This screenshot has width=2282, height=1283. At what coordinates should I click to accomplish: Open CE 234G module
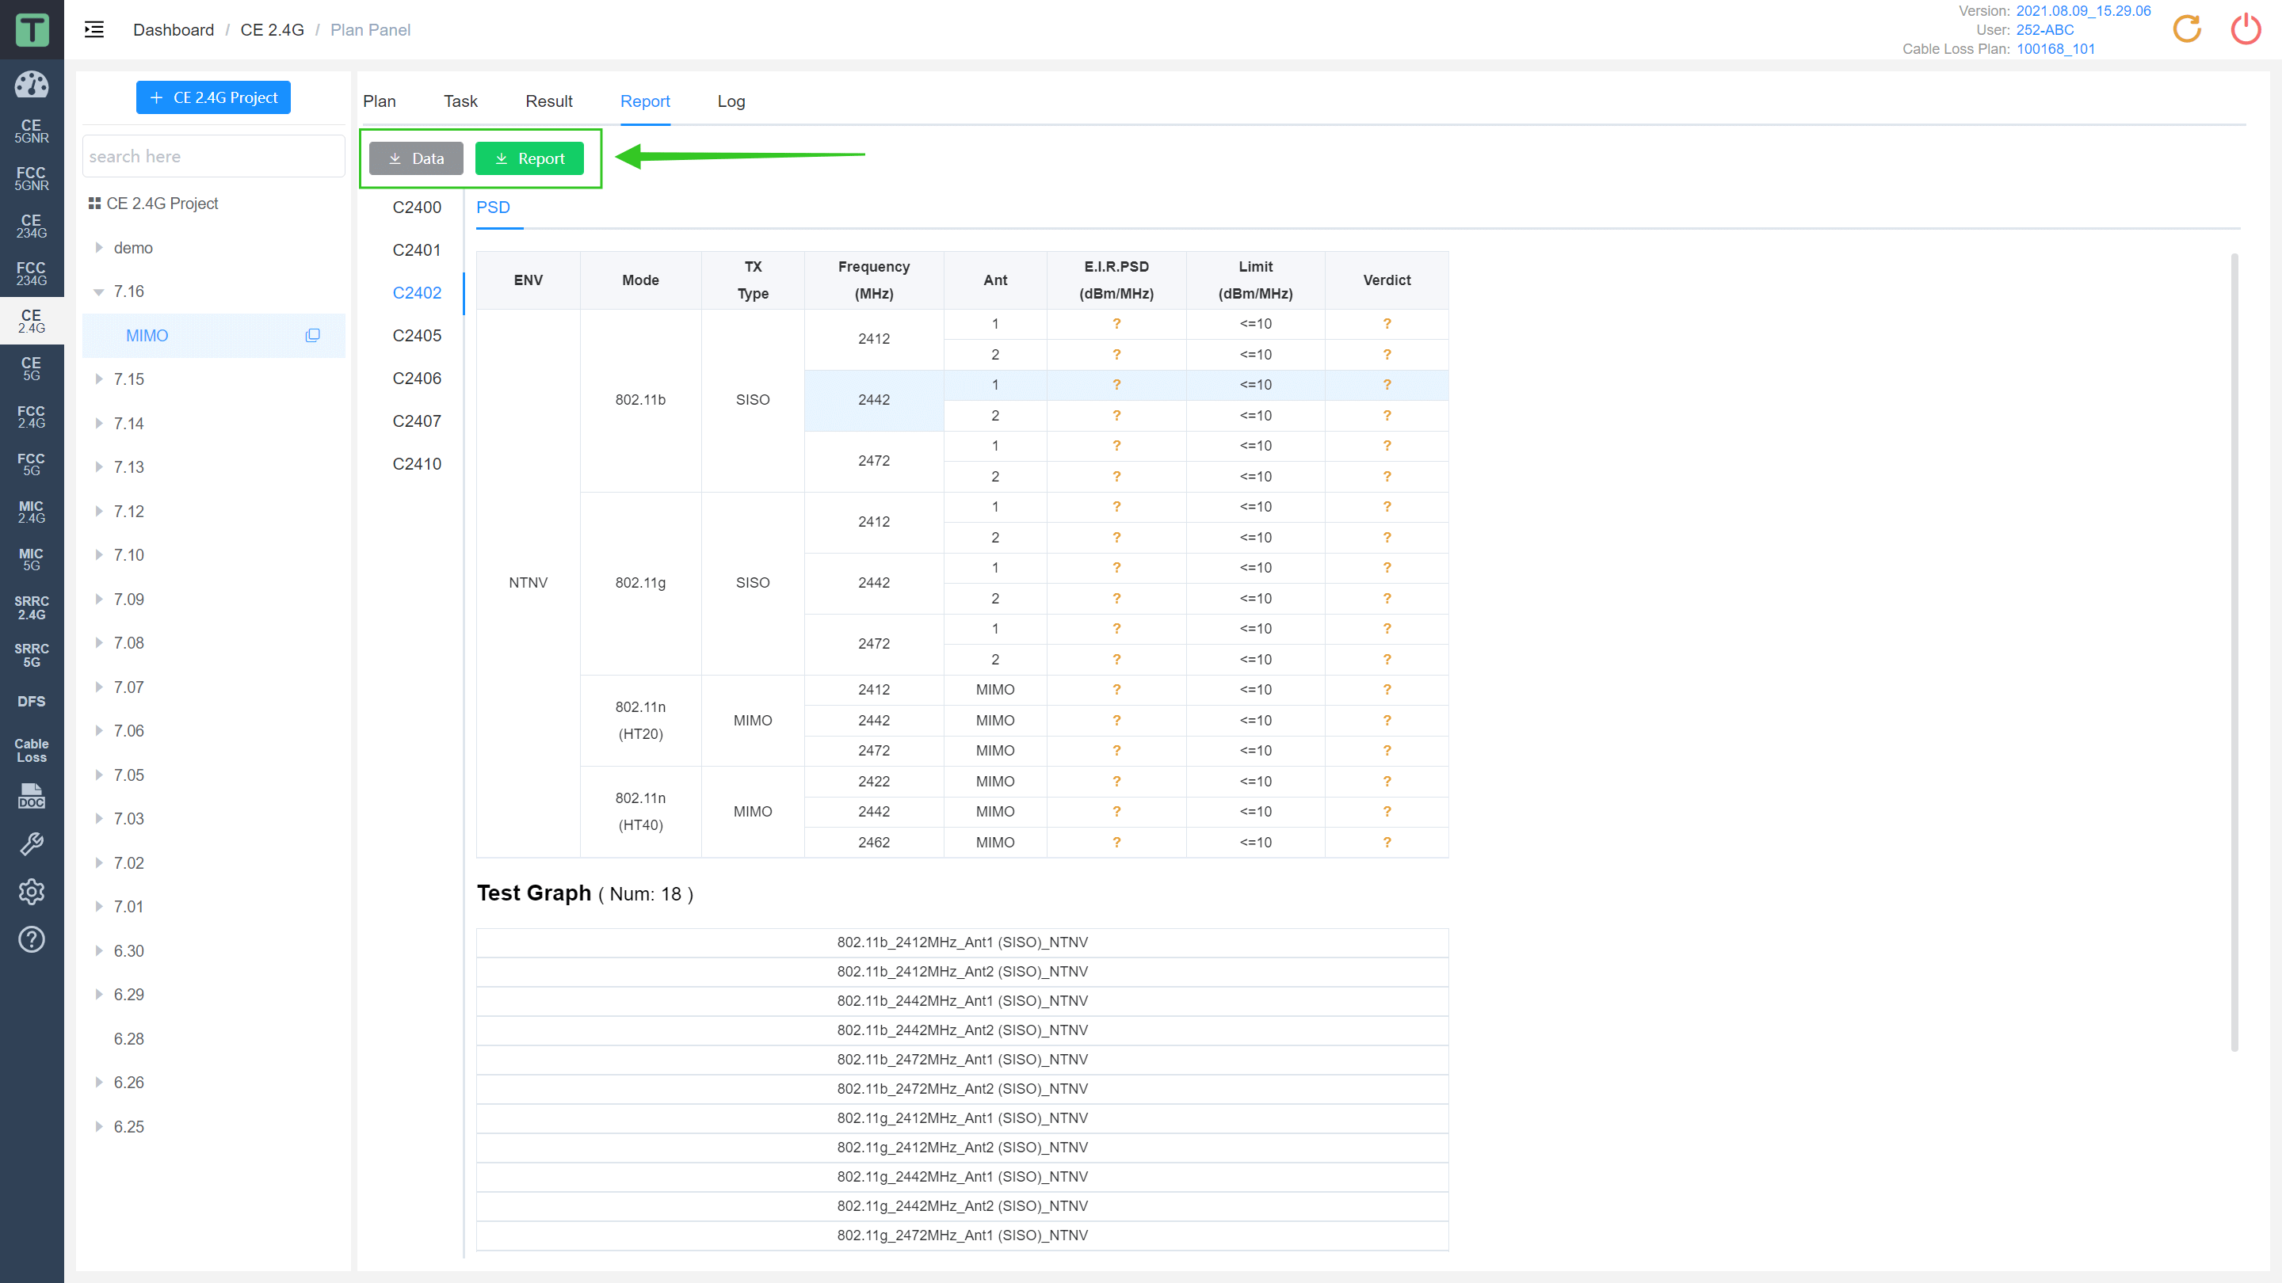32,226
